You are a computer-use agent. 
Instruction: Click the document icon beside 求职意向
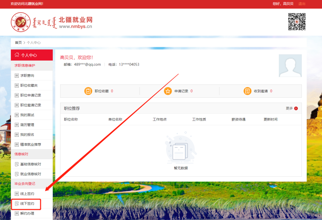[x=17, y=76]
